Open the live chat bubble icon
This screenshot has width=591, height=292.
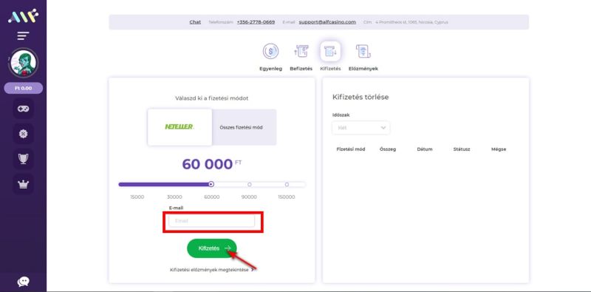coord(24,282)
